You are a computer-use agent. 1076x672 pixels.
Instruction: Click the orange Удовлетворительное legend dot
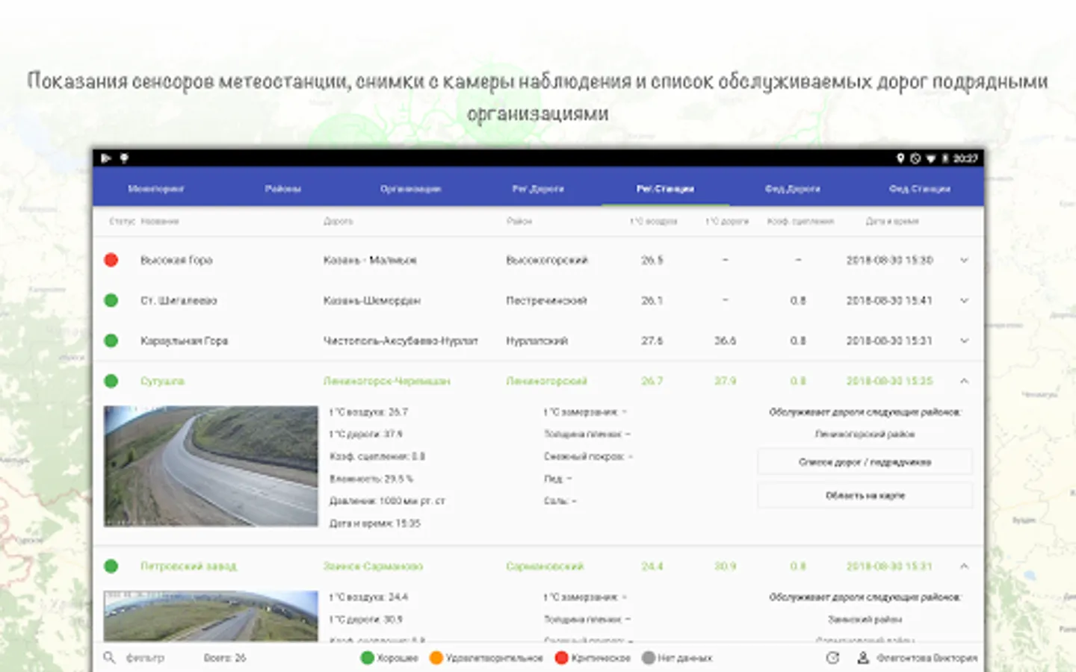(436, 658)
